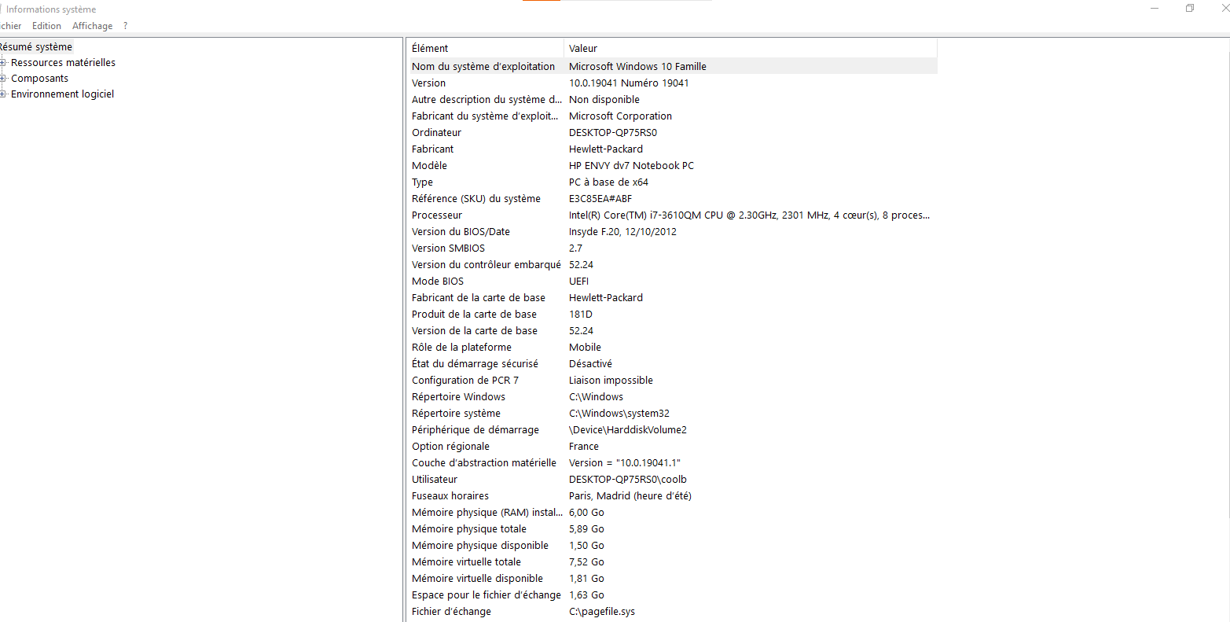Image resolution: width=1230 pixels, height=622 pixels.
Task: Select the Rôle de la plateforme row
Action: tap(672, 348)
